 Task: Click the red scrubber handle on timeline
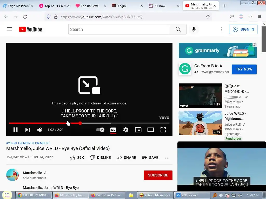(80, 123)
